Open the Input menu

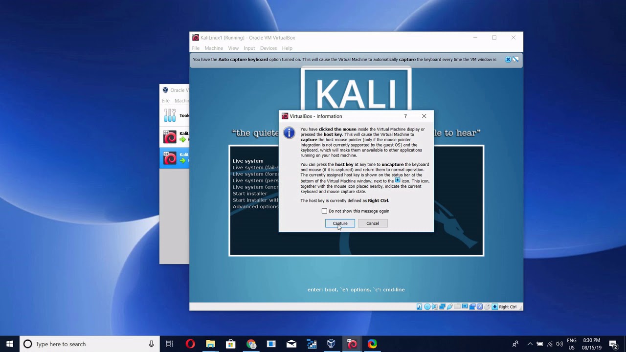pyautogui.click(x=249, y=48)
